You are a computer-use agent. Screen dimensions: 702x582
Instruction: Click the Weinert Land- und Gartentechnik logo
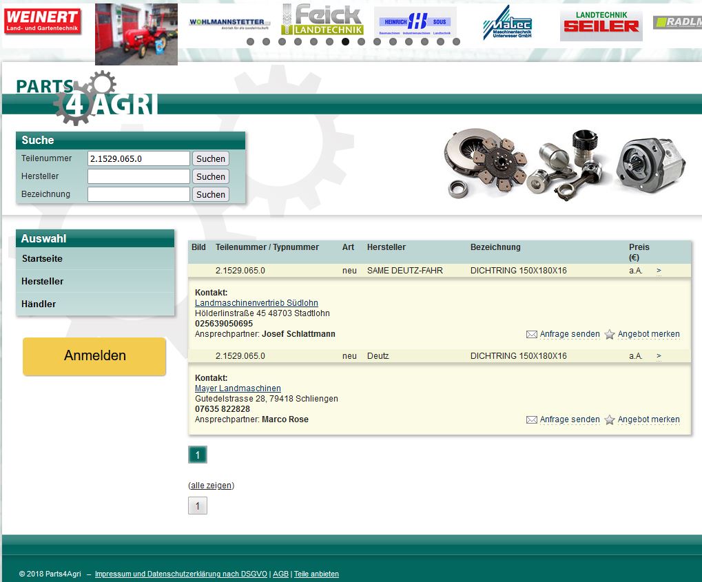pyautogui.click(x=42, y=21)
